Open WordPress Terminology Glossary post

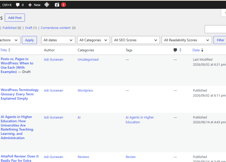(x=20, y=94)
